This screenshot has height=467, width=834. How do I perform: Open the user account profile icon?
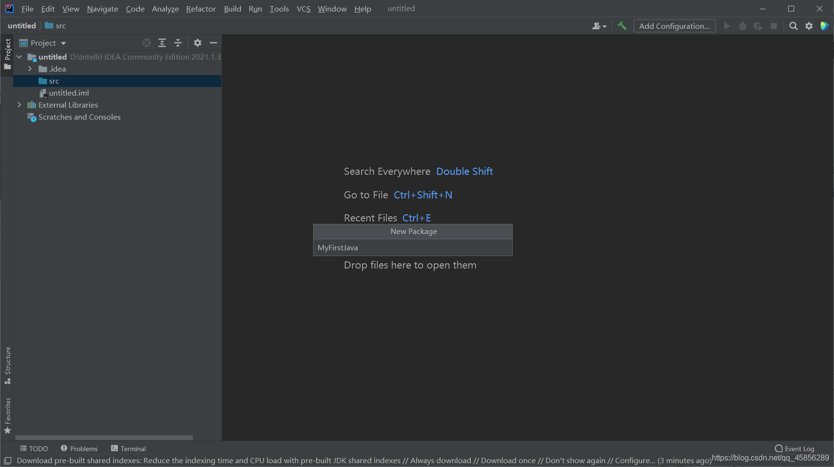(x=599, y=26)
